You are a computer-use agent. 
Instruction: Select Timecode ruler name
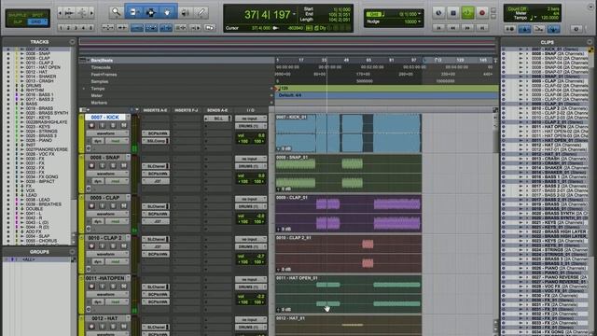click(101, 67)
